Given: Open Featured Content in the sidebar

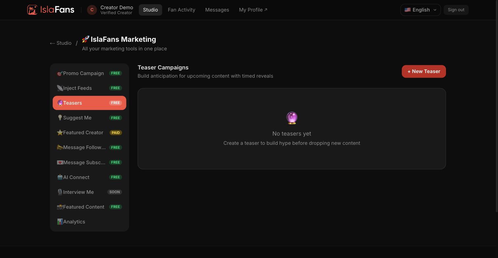Looking at the screenshot, I should (x=90, y=207).
